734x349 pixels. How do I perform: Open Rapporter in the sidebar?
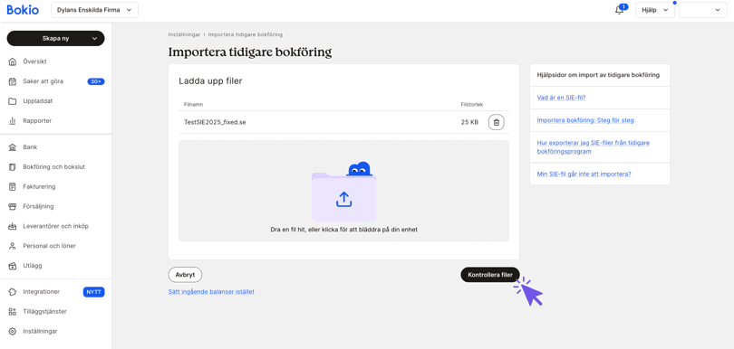[x=37, y=120]
